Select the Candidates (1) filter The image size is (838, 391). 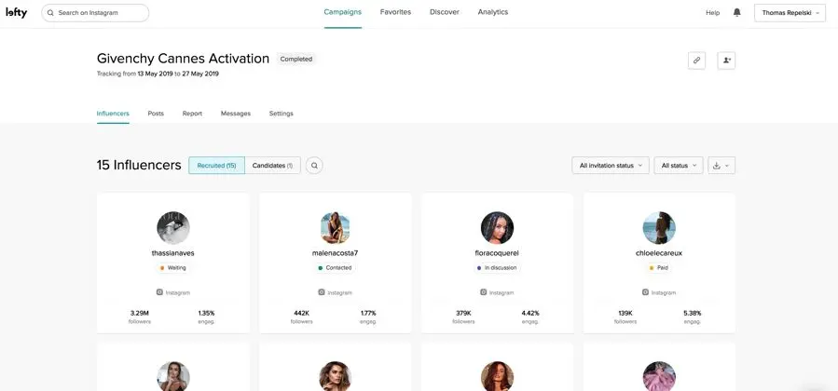click(x=272, y=166)
